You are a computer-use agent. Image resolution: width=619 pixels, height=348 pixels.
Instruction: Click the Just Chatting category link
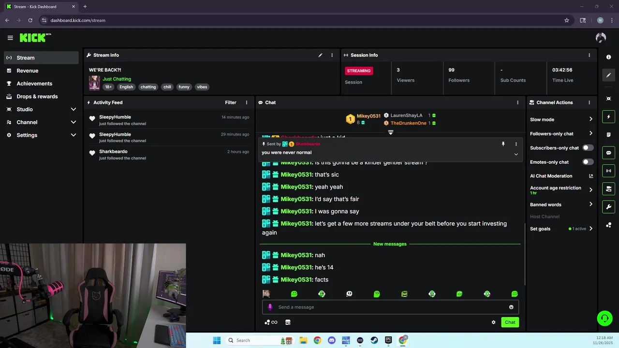pyautogui.click(x=117, y=79)
